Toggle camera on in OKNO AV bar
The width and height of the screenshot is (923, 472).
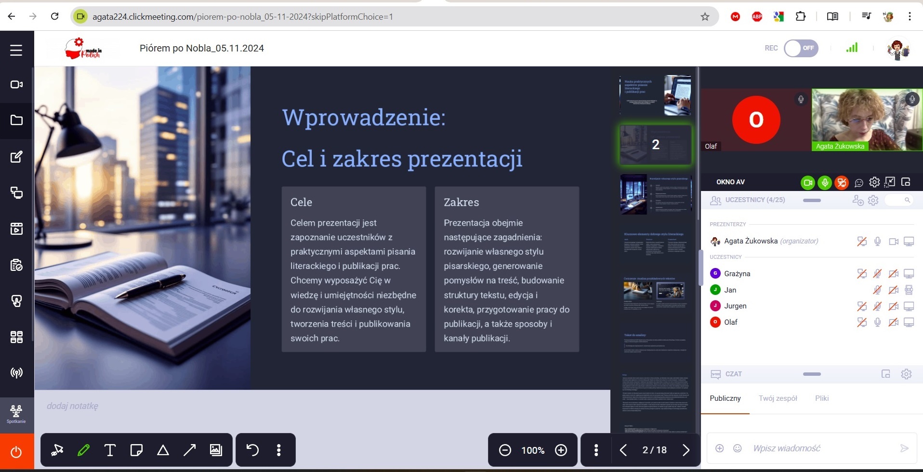click(x=808, y=182)
